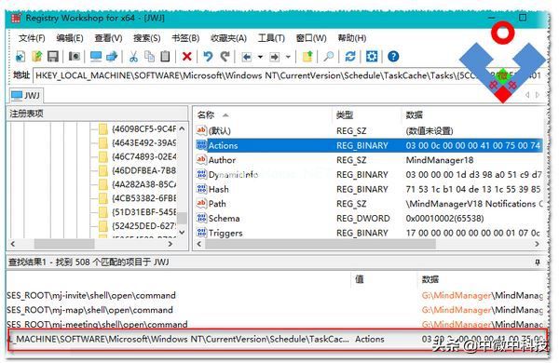Select the highlighted TaskCache Actions search result
Screen dimensions: 559x363
coord(277,339)
